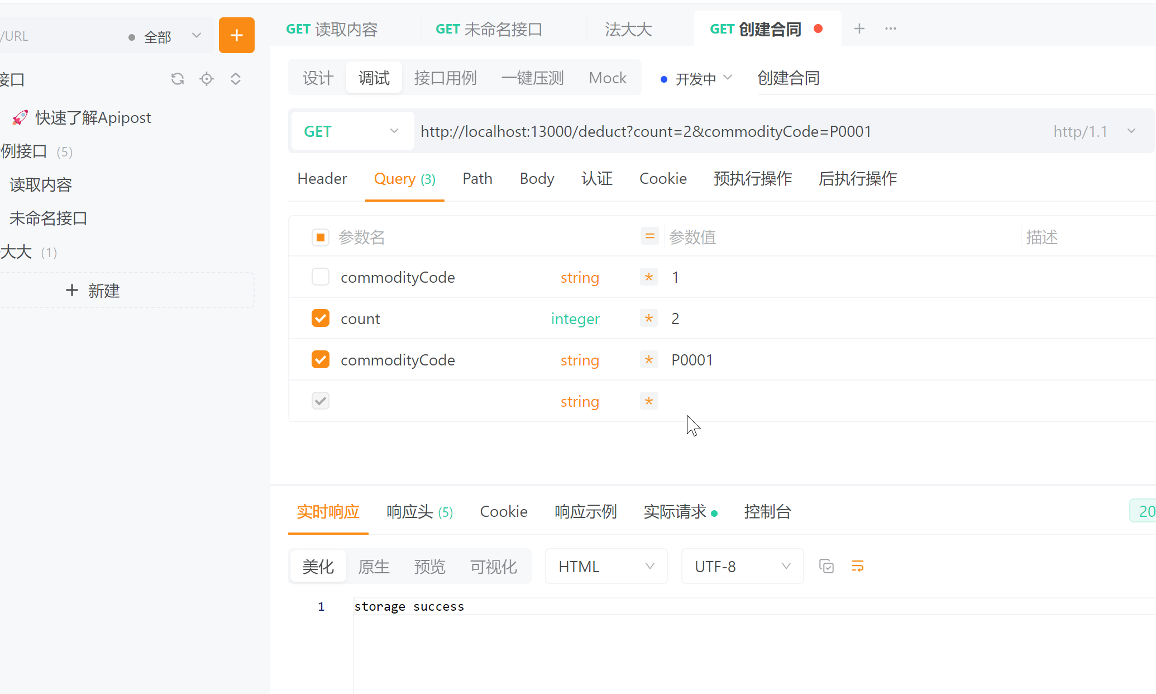Image resolution: width=1156 pixels, height=694 pixels.
Task: Switch response view to 预览
Action: click(x=430, y=567)
